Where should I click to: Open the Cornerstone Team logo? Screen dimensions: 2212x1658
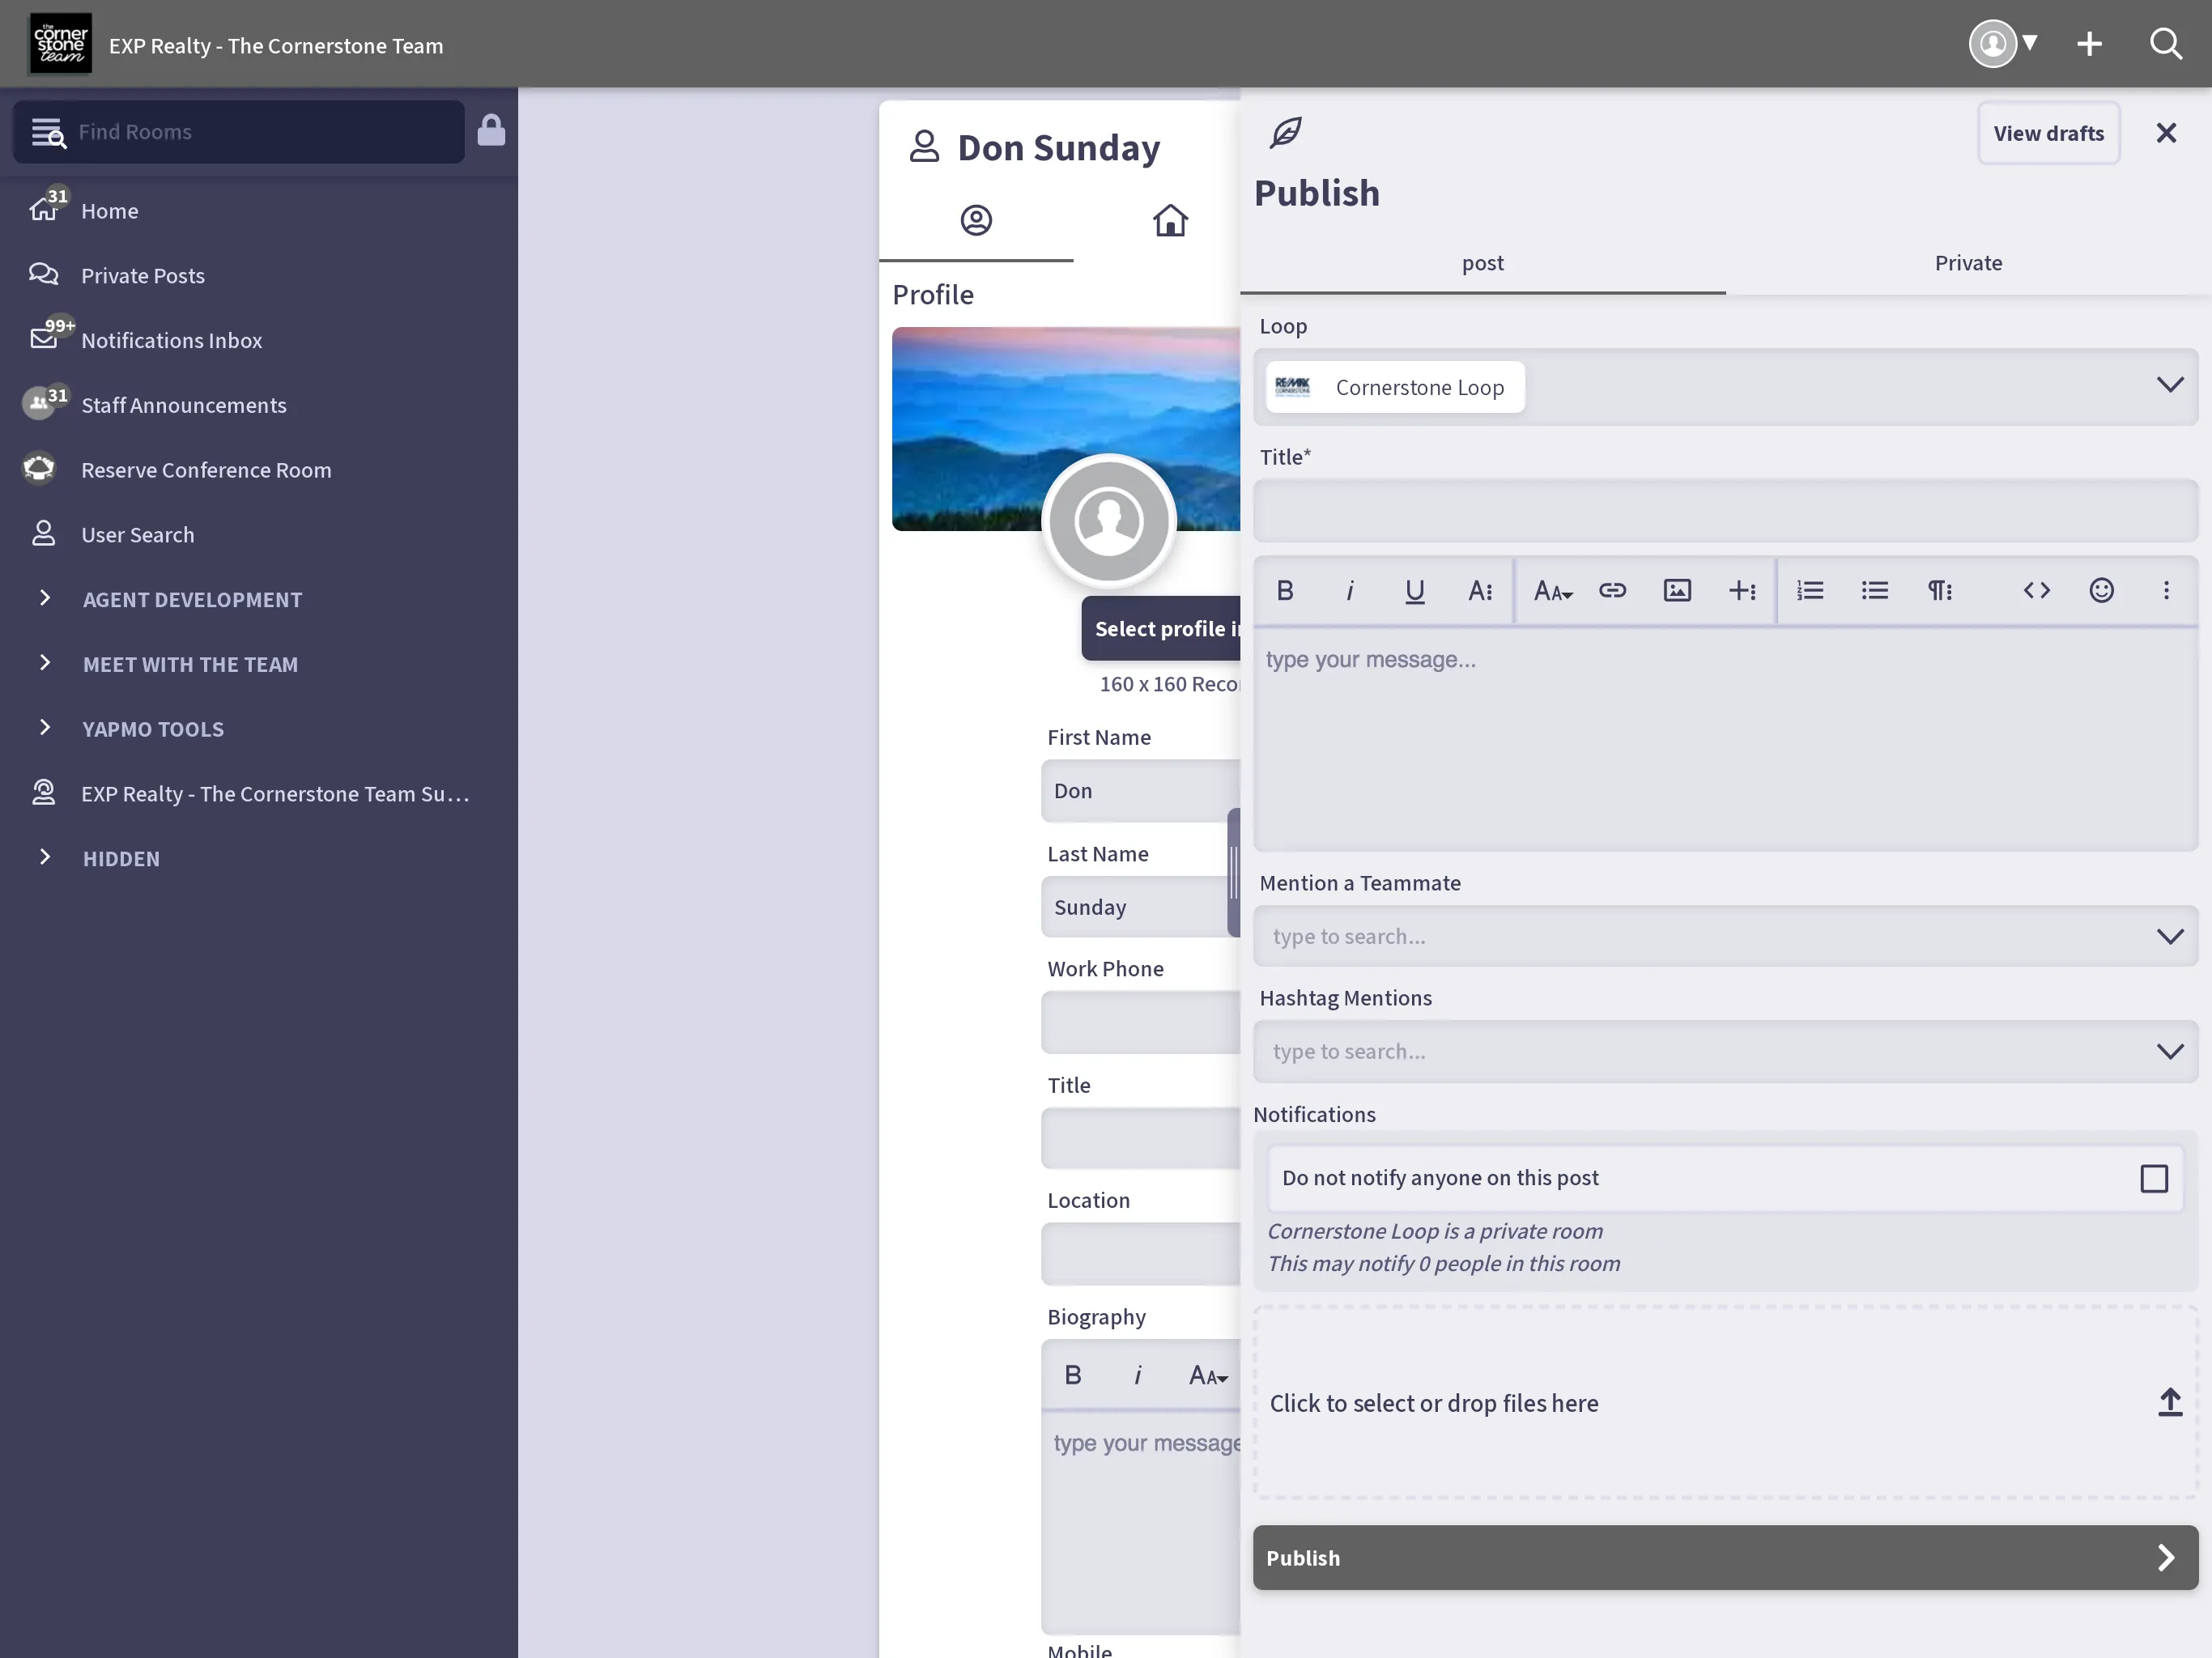[x=60, y=44]
